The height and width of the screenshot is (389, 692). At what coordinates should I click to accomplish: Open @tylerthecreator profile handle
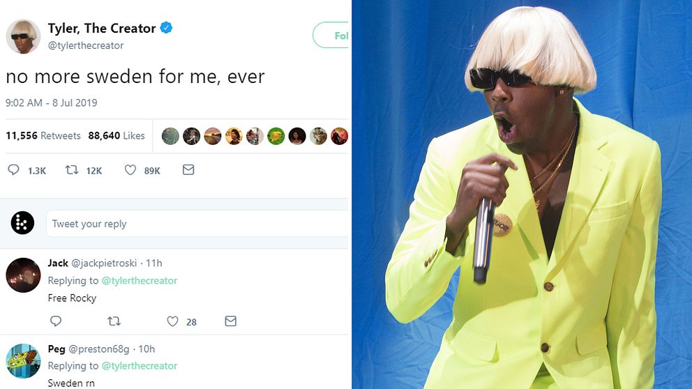coord(86,45)
